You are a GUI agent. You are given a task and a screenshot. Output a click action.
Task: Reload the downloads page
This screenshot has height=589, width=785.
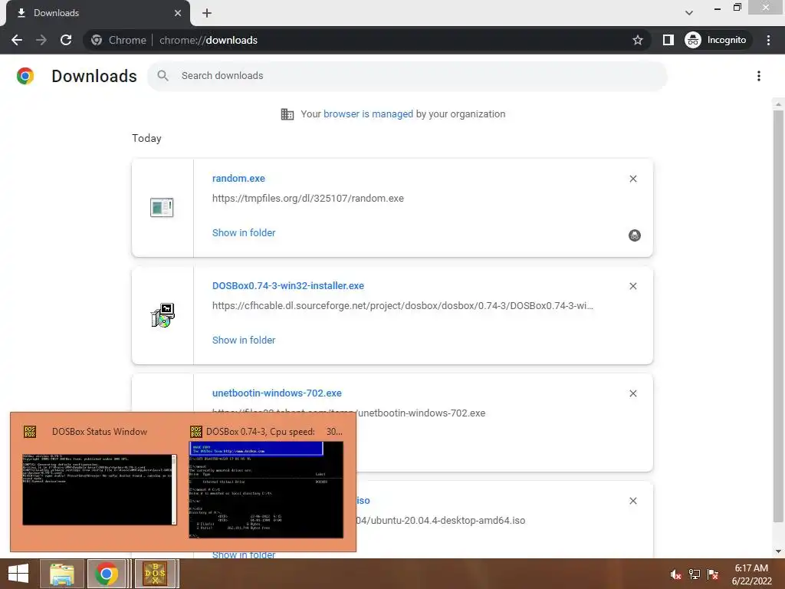point(66,40)
